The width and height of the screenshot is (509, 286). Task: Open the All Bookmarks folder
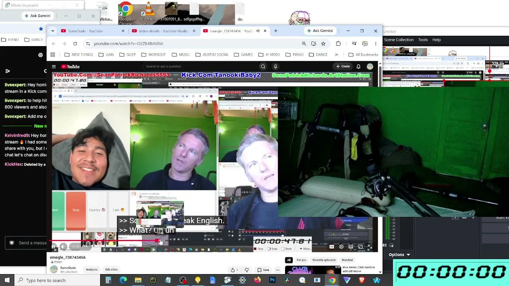[363, 55]
